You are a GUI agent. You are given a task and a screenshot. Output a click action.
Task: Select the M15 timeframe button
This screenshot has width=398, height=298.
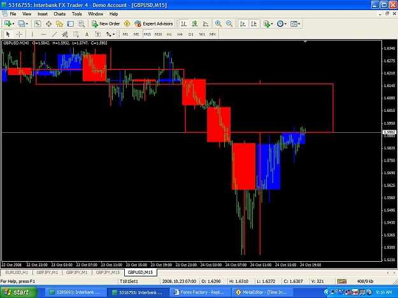click(147, 34)
